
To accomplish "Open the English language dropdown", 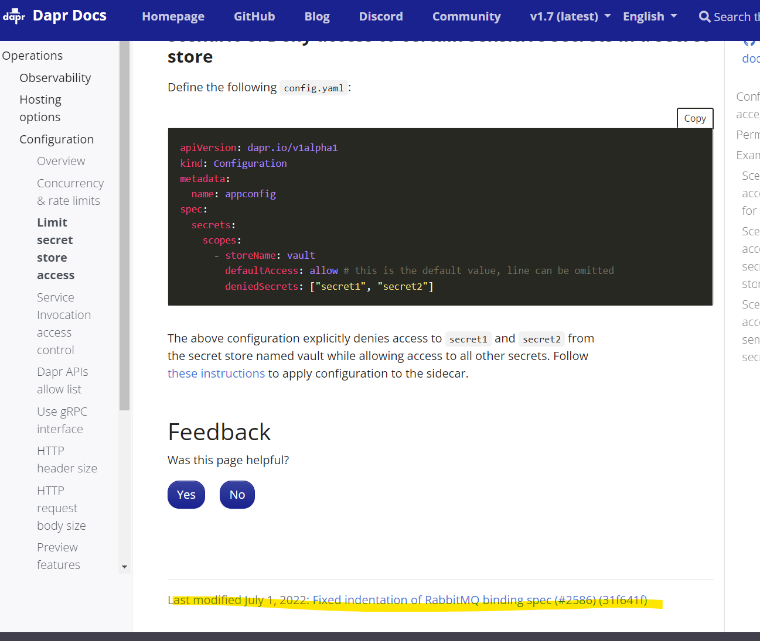I will pyautogui.click(x=643, y=16).
